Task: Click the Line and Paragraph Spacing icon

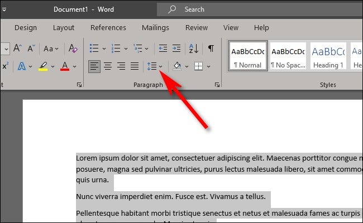Action: pyautogui.click(x=151, y=66)
